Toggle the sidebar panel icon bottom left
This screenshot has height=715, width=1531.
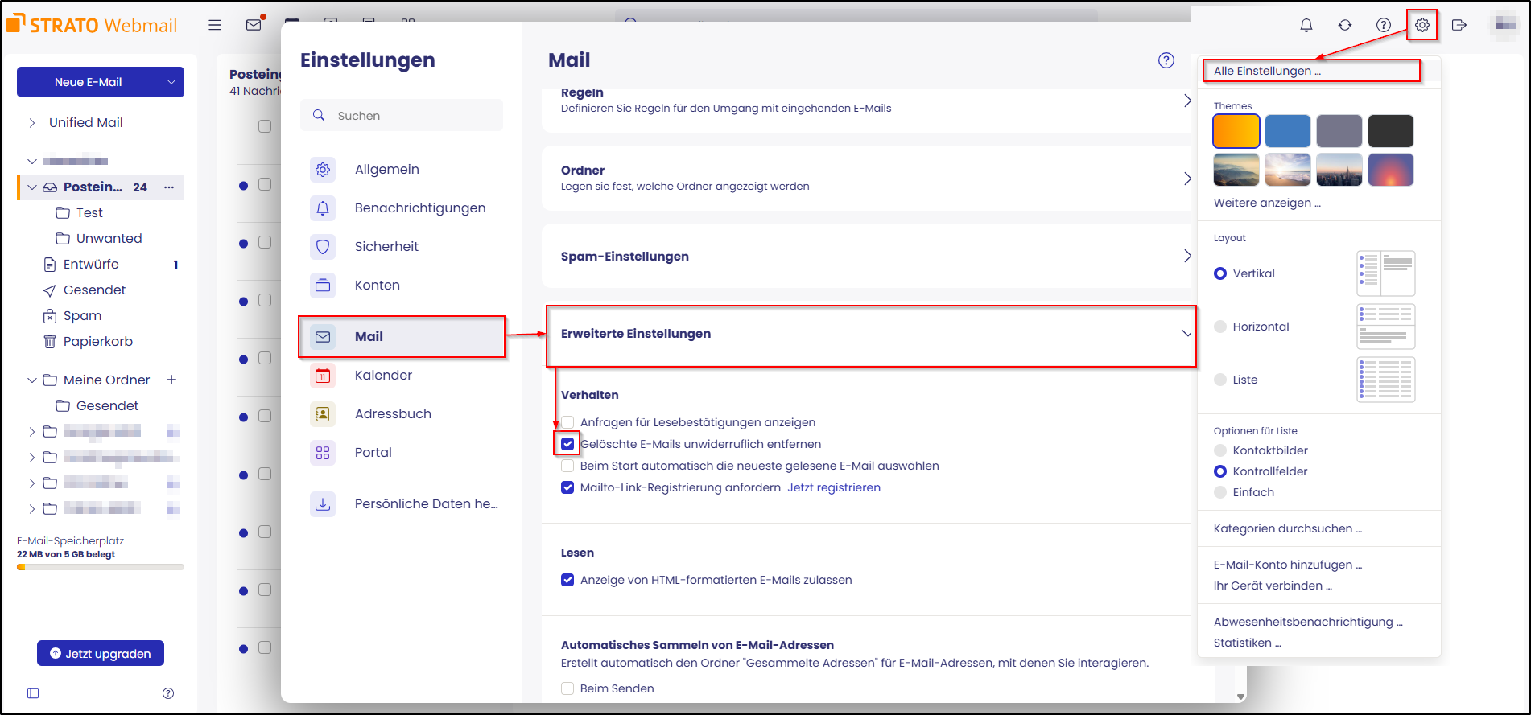point(33,693)
